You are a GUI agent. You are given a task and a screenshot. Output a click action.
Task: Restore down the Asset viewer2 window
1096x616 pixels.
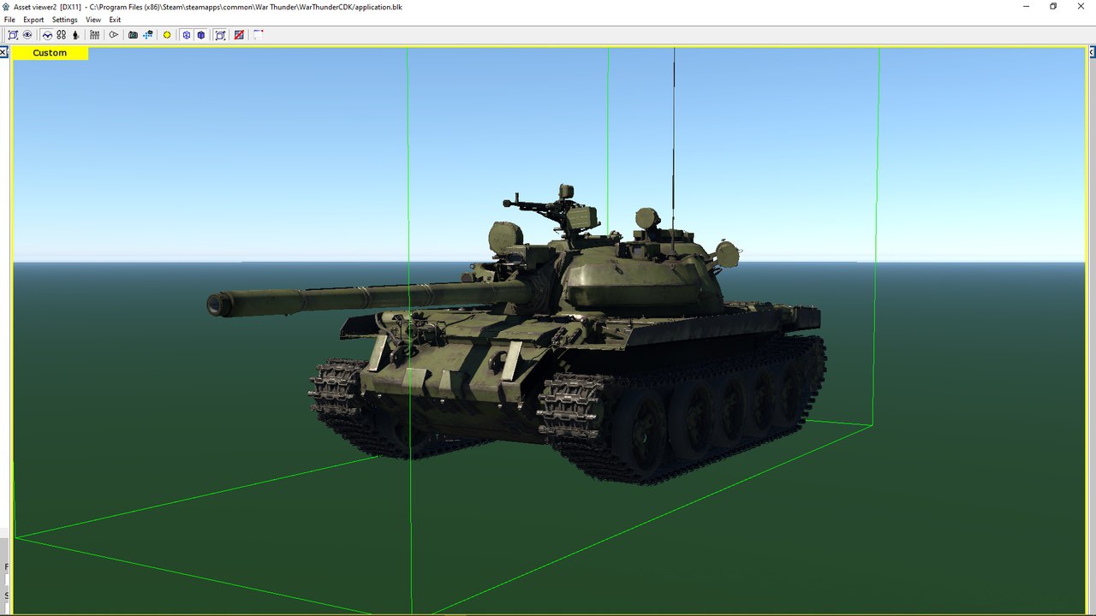pos(1053,6)
